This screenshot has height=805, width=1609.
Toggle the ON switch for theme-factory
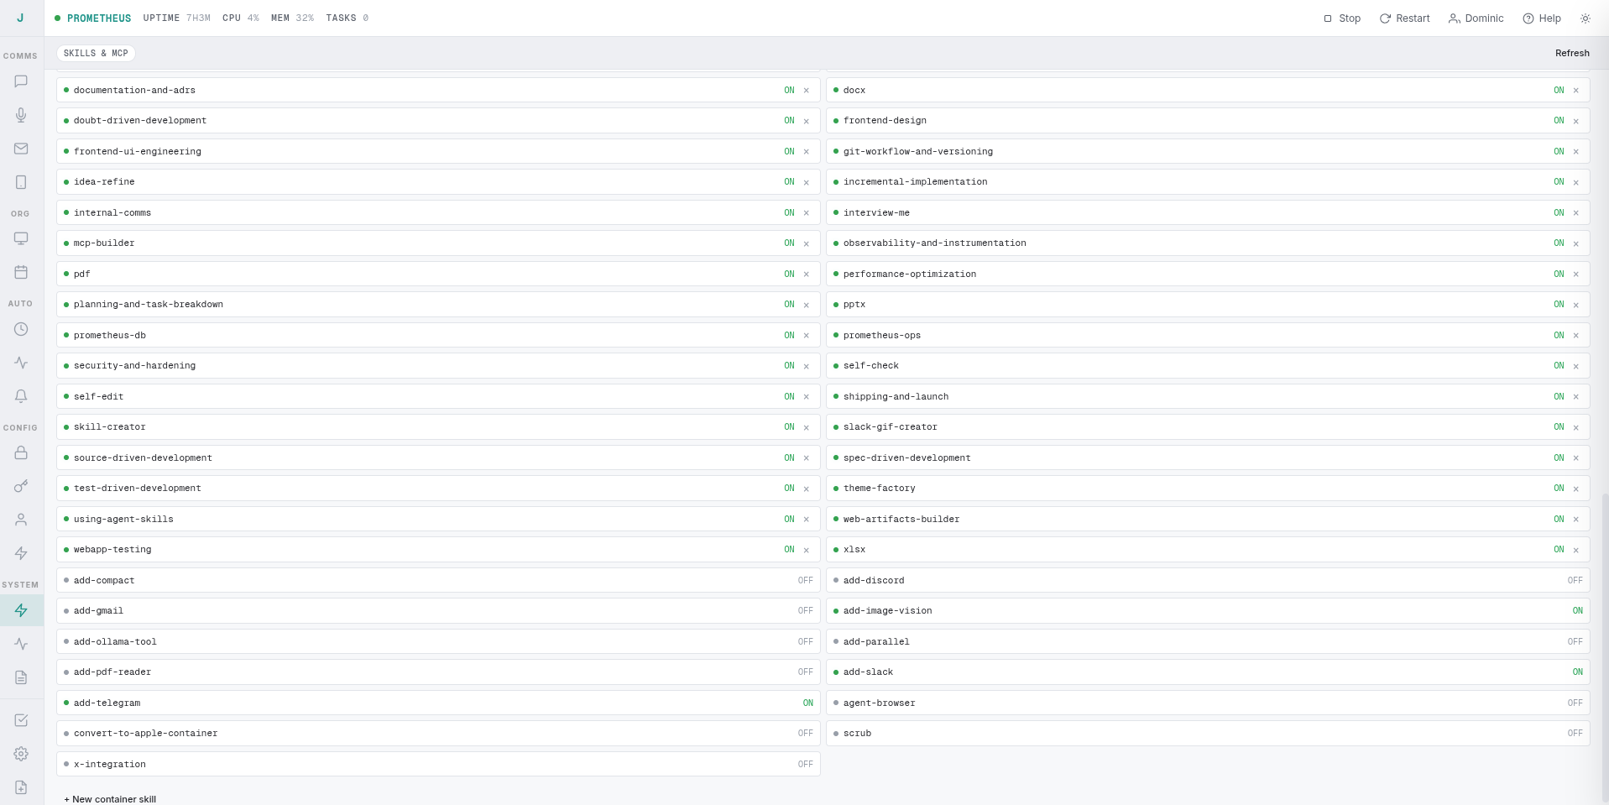1559,489
